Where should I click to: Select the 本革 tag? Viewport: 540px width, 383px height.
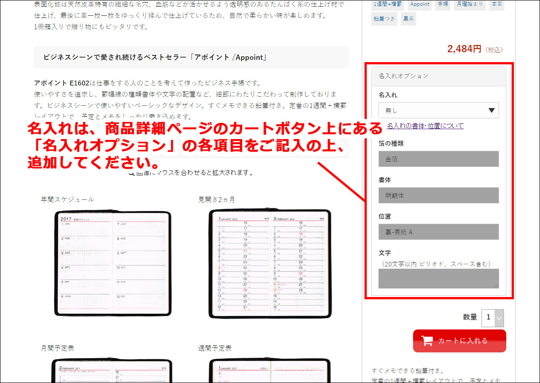click(x=497, y=4)
